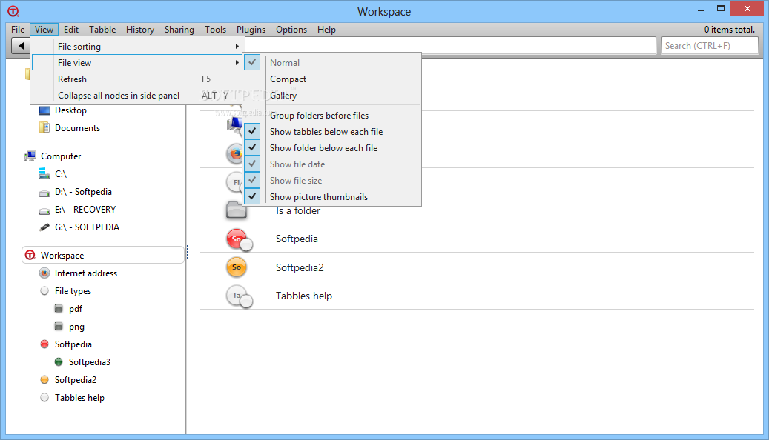Click the Firefox icon row in list
This screenshot has width=769, height=440.
tap(234, 153)
